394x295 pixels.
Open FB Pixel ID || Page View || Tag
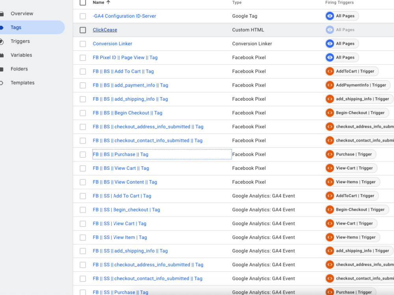pyautogui.click(x=125, y=57)
